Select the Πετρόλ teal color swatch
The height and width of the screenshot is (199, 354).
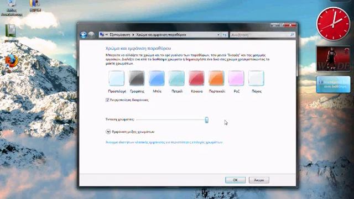click(x=176, y=78)
